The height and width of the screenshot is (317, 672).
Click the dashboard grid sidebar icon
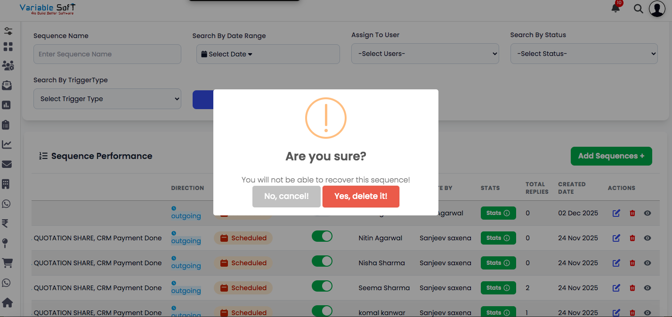(8, 47)
